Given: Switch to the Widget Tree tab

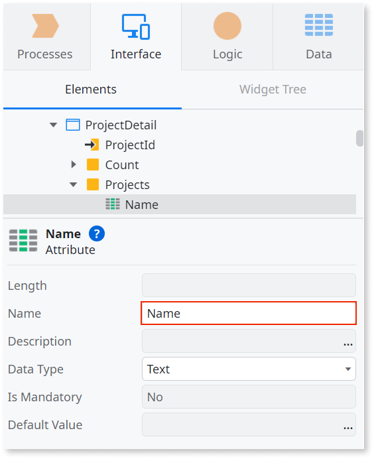Looking at the screenshot, I should [x=273, y=90].
